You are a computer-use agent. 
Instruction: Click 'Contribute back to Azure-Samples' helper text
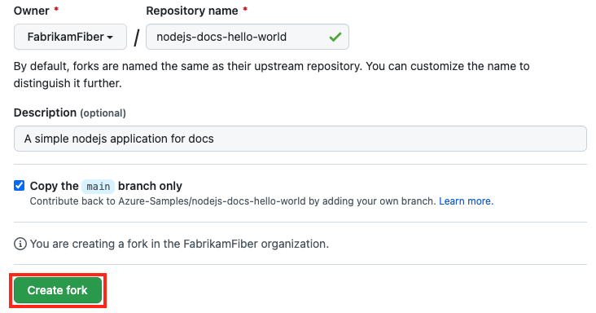[233, 201]
